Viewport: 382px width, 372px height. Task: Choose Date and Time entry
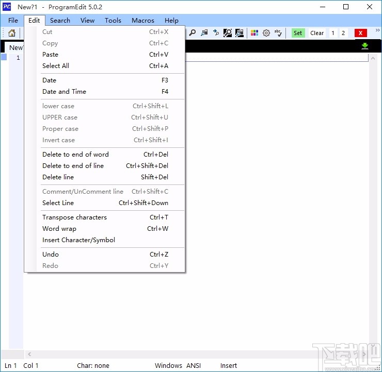point(104,91)
